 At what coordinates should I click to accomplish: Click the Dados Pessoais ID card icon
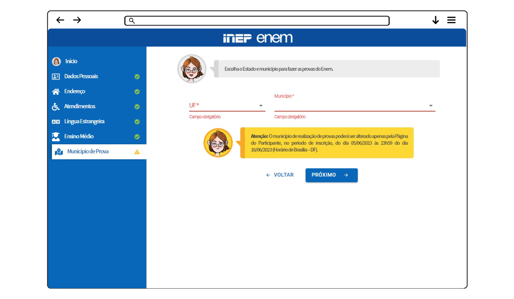56,77
